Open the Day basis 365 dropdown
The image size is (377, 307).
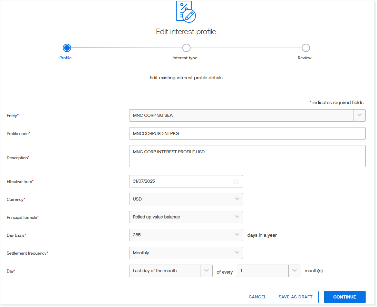[x=237, y=235]
